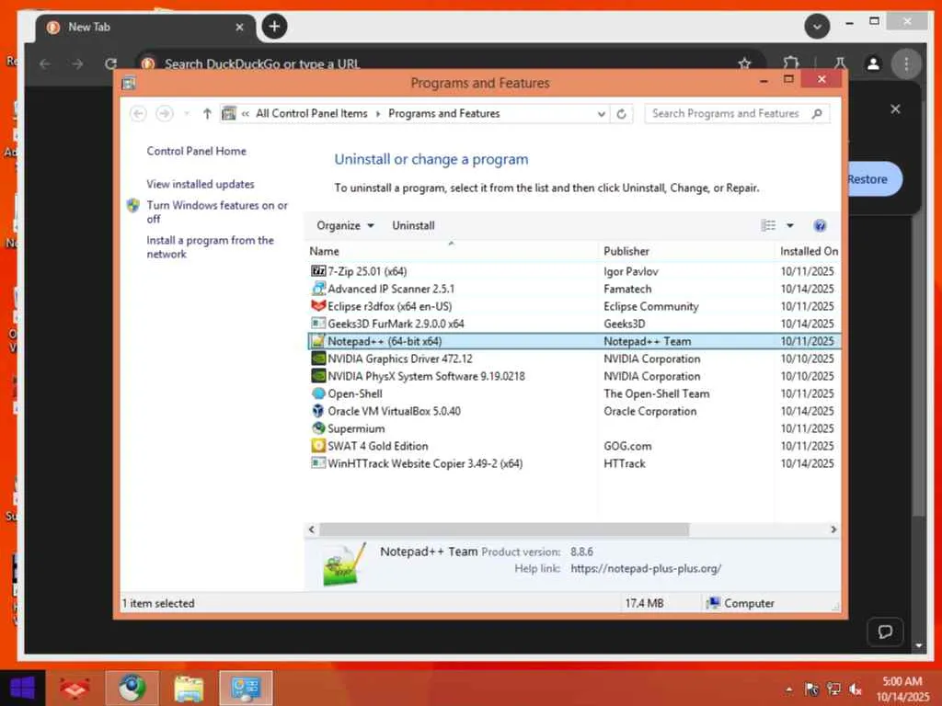This screenshot has width=942, height=706.
Task: Click the Geeks3D FurMark icon
Action: coord(317,324)
